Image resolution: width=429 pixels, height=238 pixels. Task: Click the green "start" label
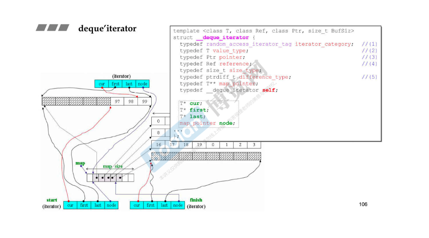(52, 200)
